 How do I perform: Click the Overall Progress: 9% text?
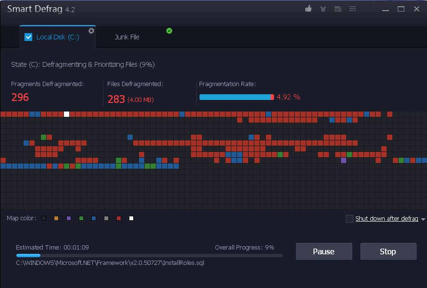tap(245, 248)
